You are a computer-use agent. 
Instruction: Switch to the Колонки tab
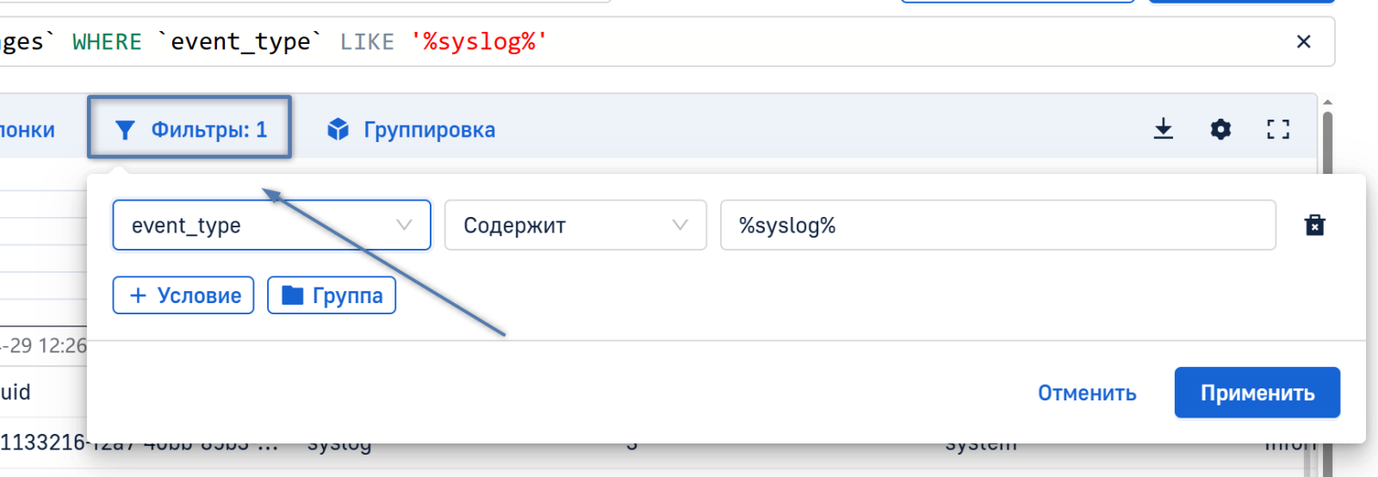tap(28, 130)
